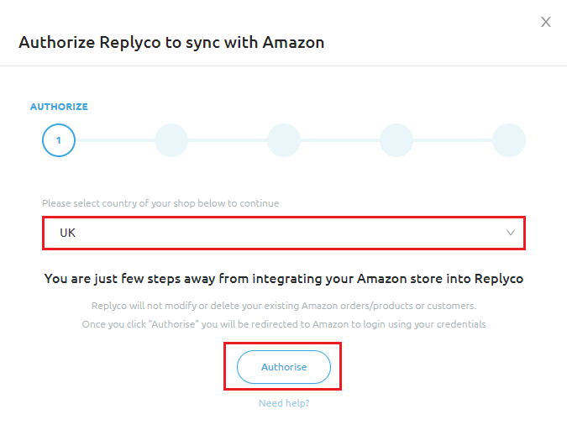Click progress line between steps three and four
The width and height of the screenshot is (567, 425).
click(340, 140)
